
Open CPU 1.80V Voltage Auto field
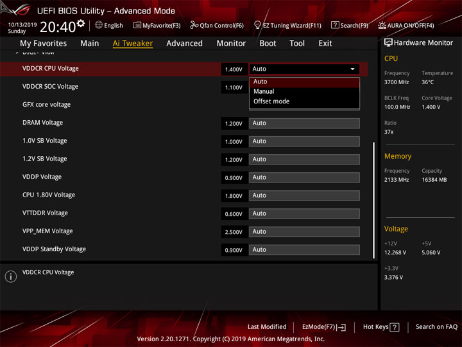304,195
